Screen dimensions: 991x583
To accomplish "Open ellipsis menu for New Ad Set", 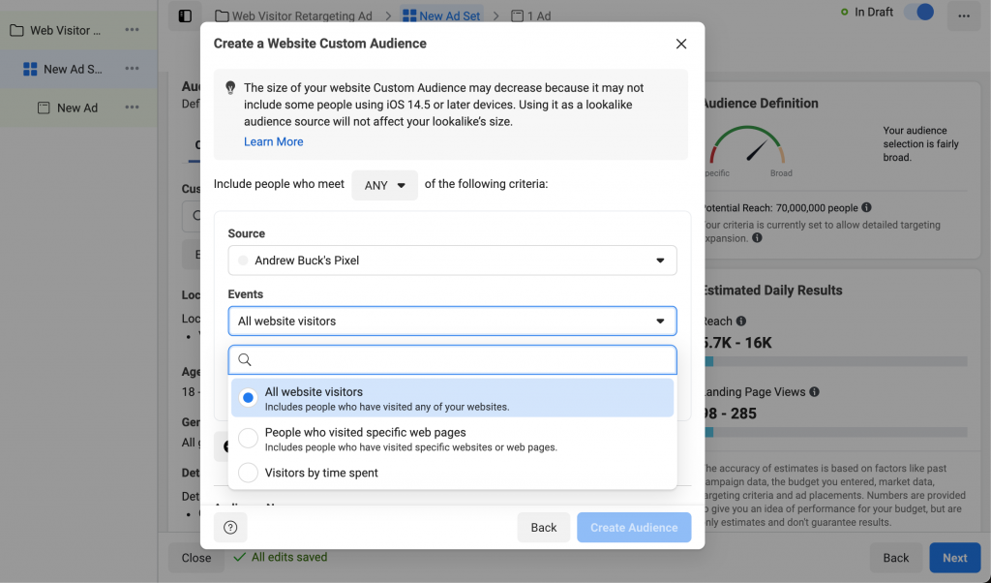I will click(x=132, y=69).
